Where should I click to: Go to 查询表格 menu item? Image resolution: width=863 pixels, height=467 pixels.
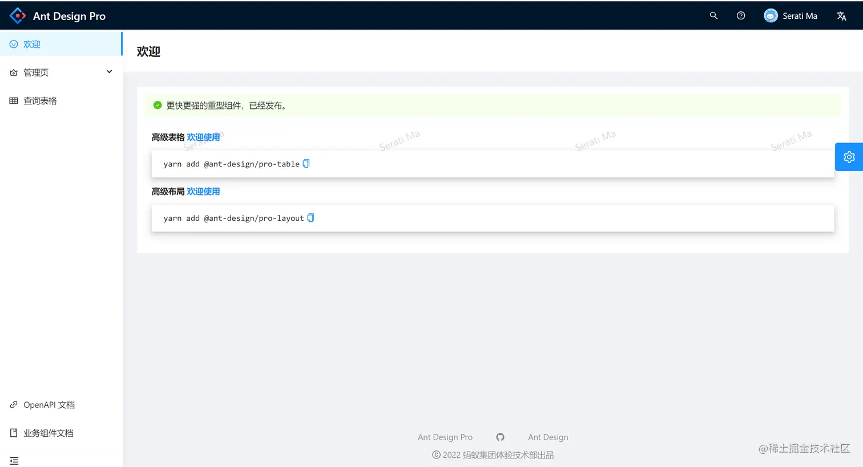tap(61, 101)
